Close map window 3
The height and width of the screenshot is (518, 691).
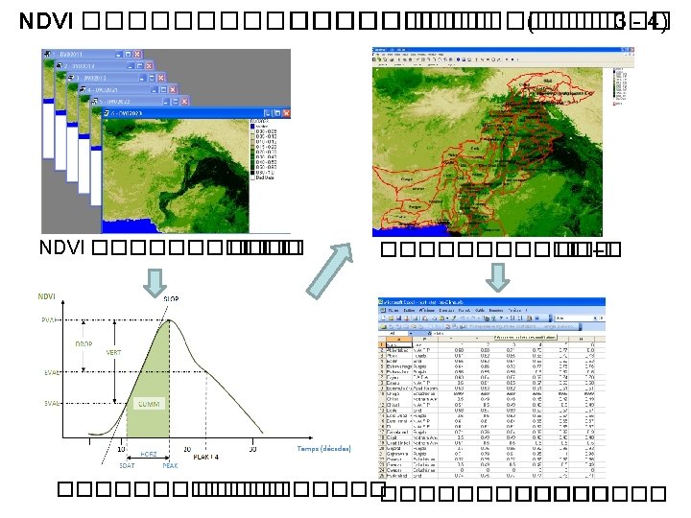click(161, 78)
